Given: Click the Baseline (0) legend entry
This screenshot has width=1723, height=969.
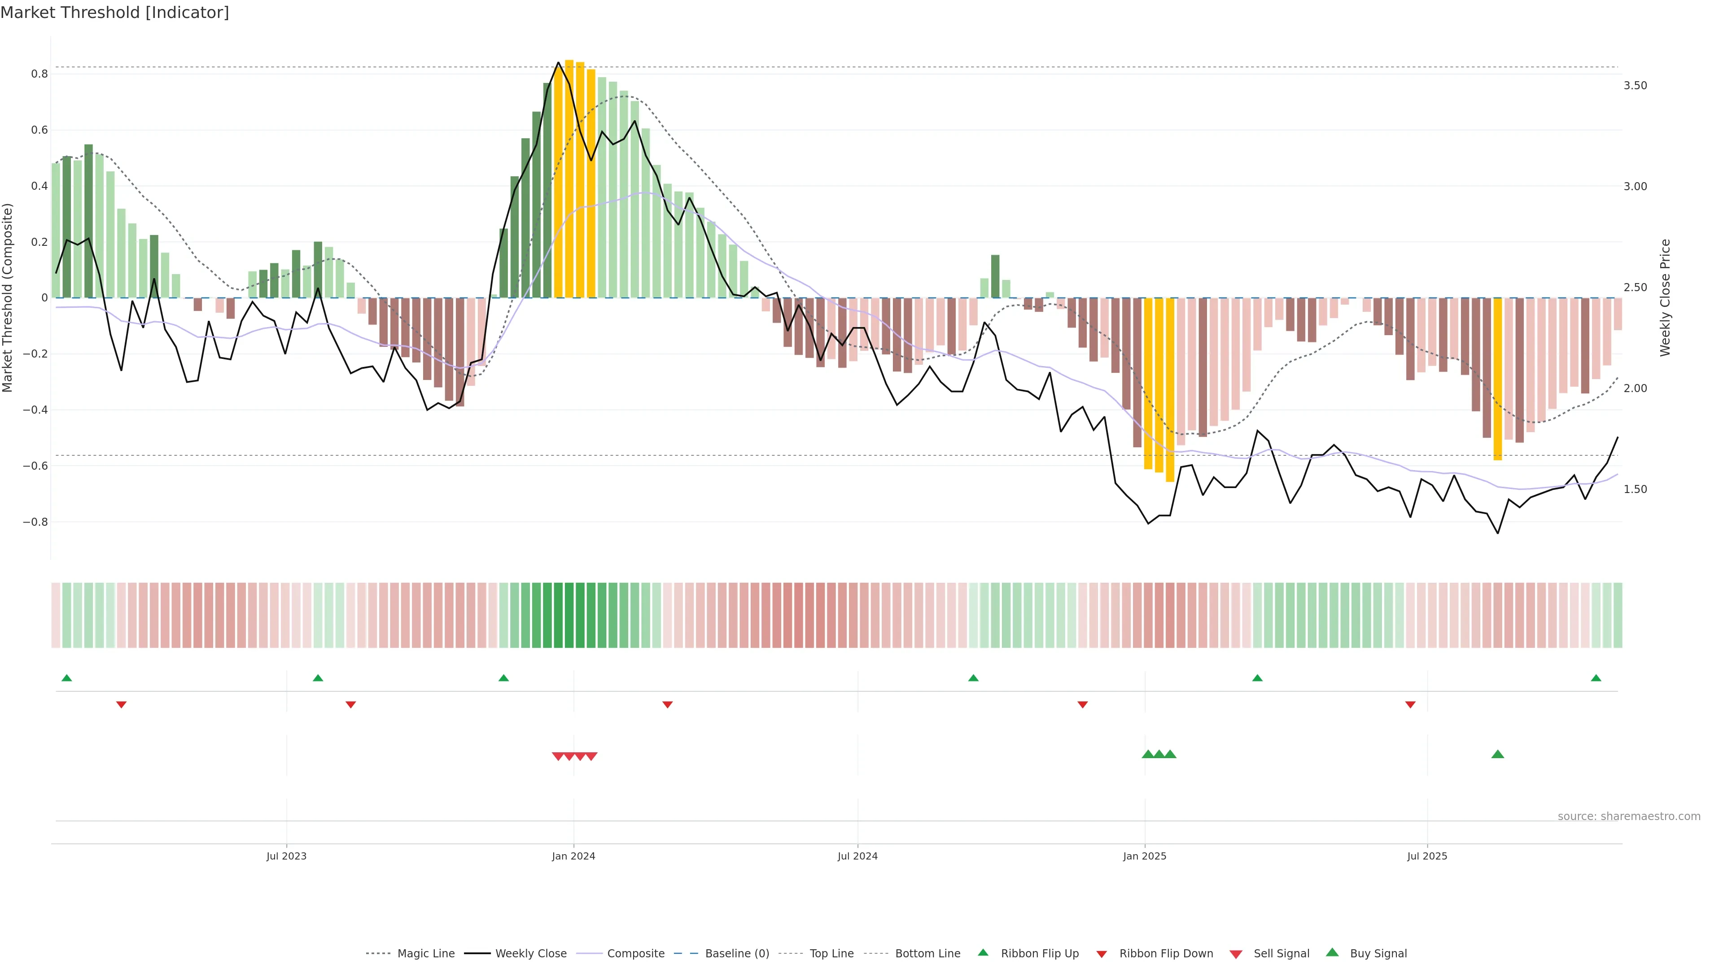Looking at the screenshot, I should 736,954.
